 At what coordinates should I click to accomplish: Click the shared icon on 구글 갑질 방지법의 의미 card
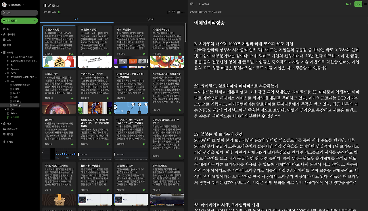pyautogui.click(x=180, y=156)
